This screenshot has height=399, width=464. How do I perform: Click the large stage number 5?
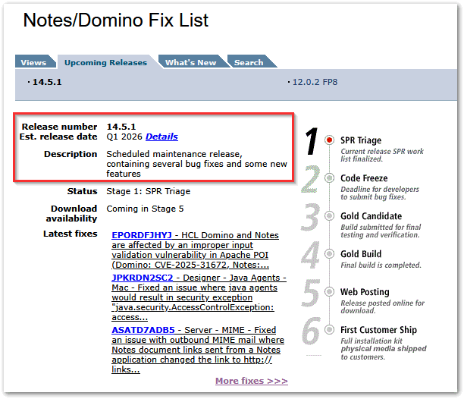(310, 293)
